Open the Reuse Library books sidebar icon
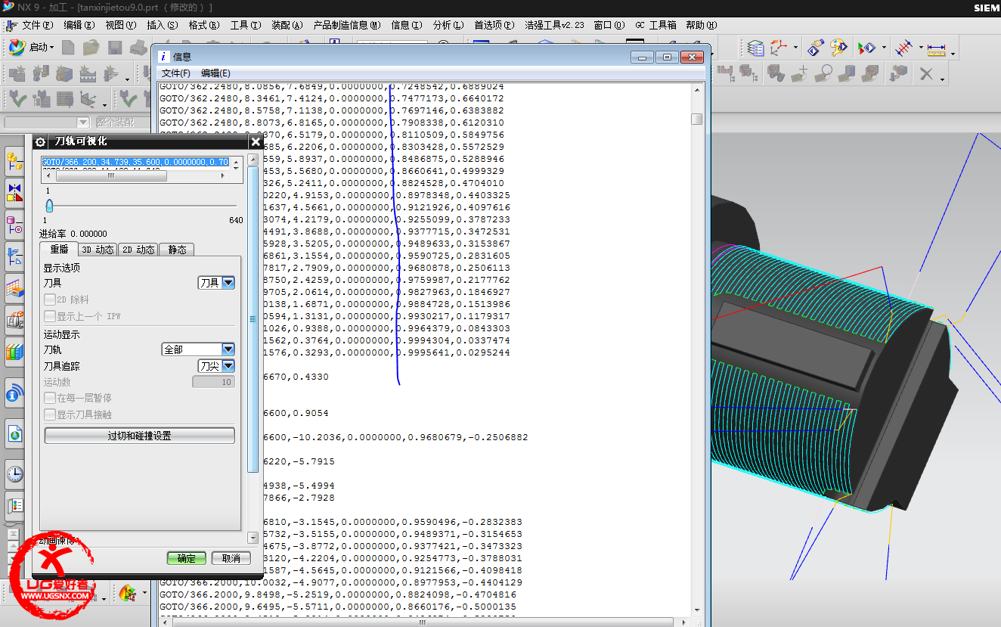This screenshot has height=627, width=1001. pyautogui.click(x=14, y=352)
